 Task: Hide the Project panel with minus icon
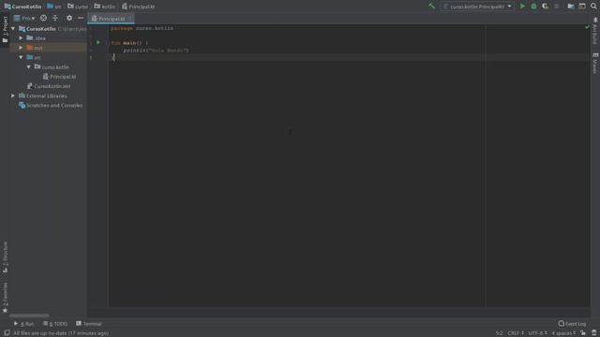click(x=81, y=18)
